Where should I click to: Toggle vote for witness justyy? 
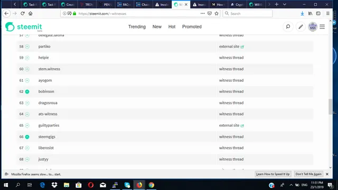tap(27, 159)
